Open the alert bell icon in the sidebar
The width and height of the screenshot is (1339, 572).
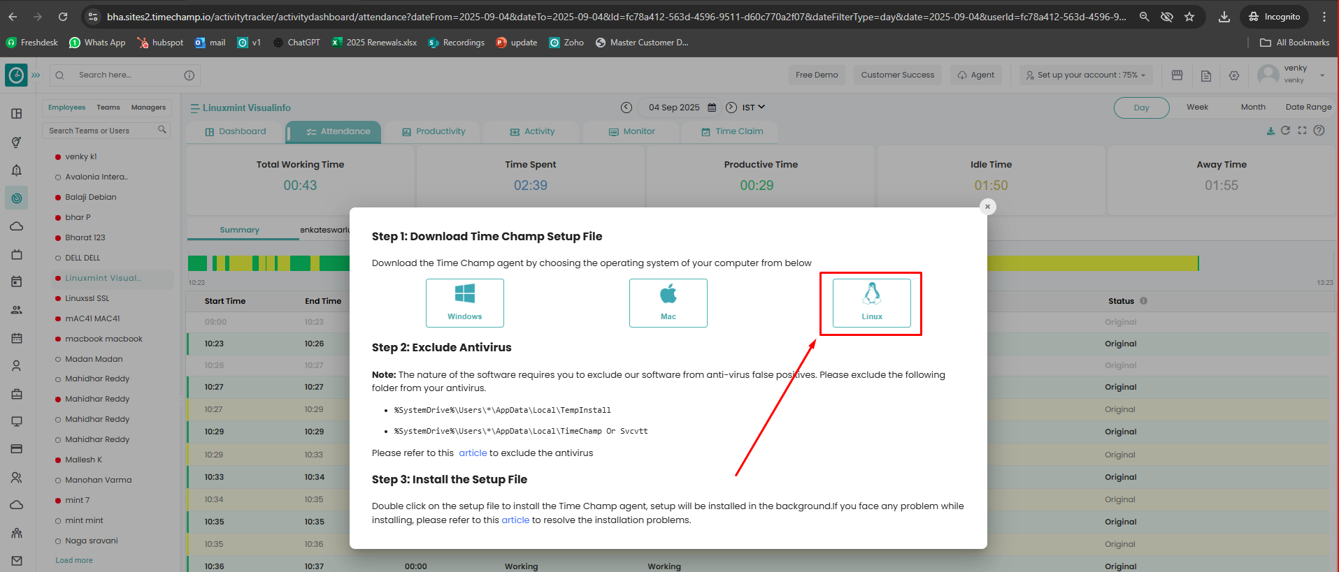pyautogui.click(x=17, y=170)
